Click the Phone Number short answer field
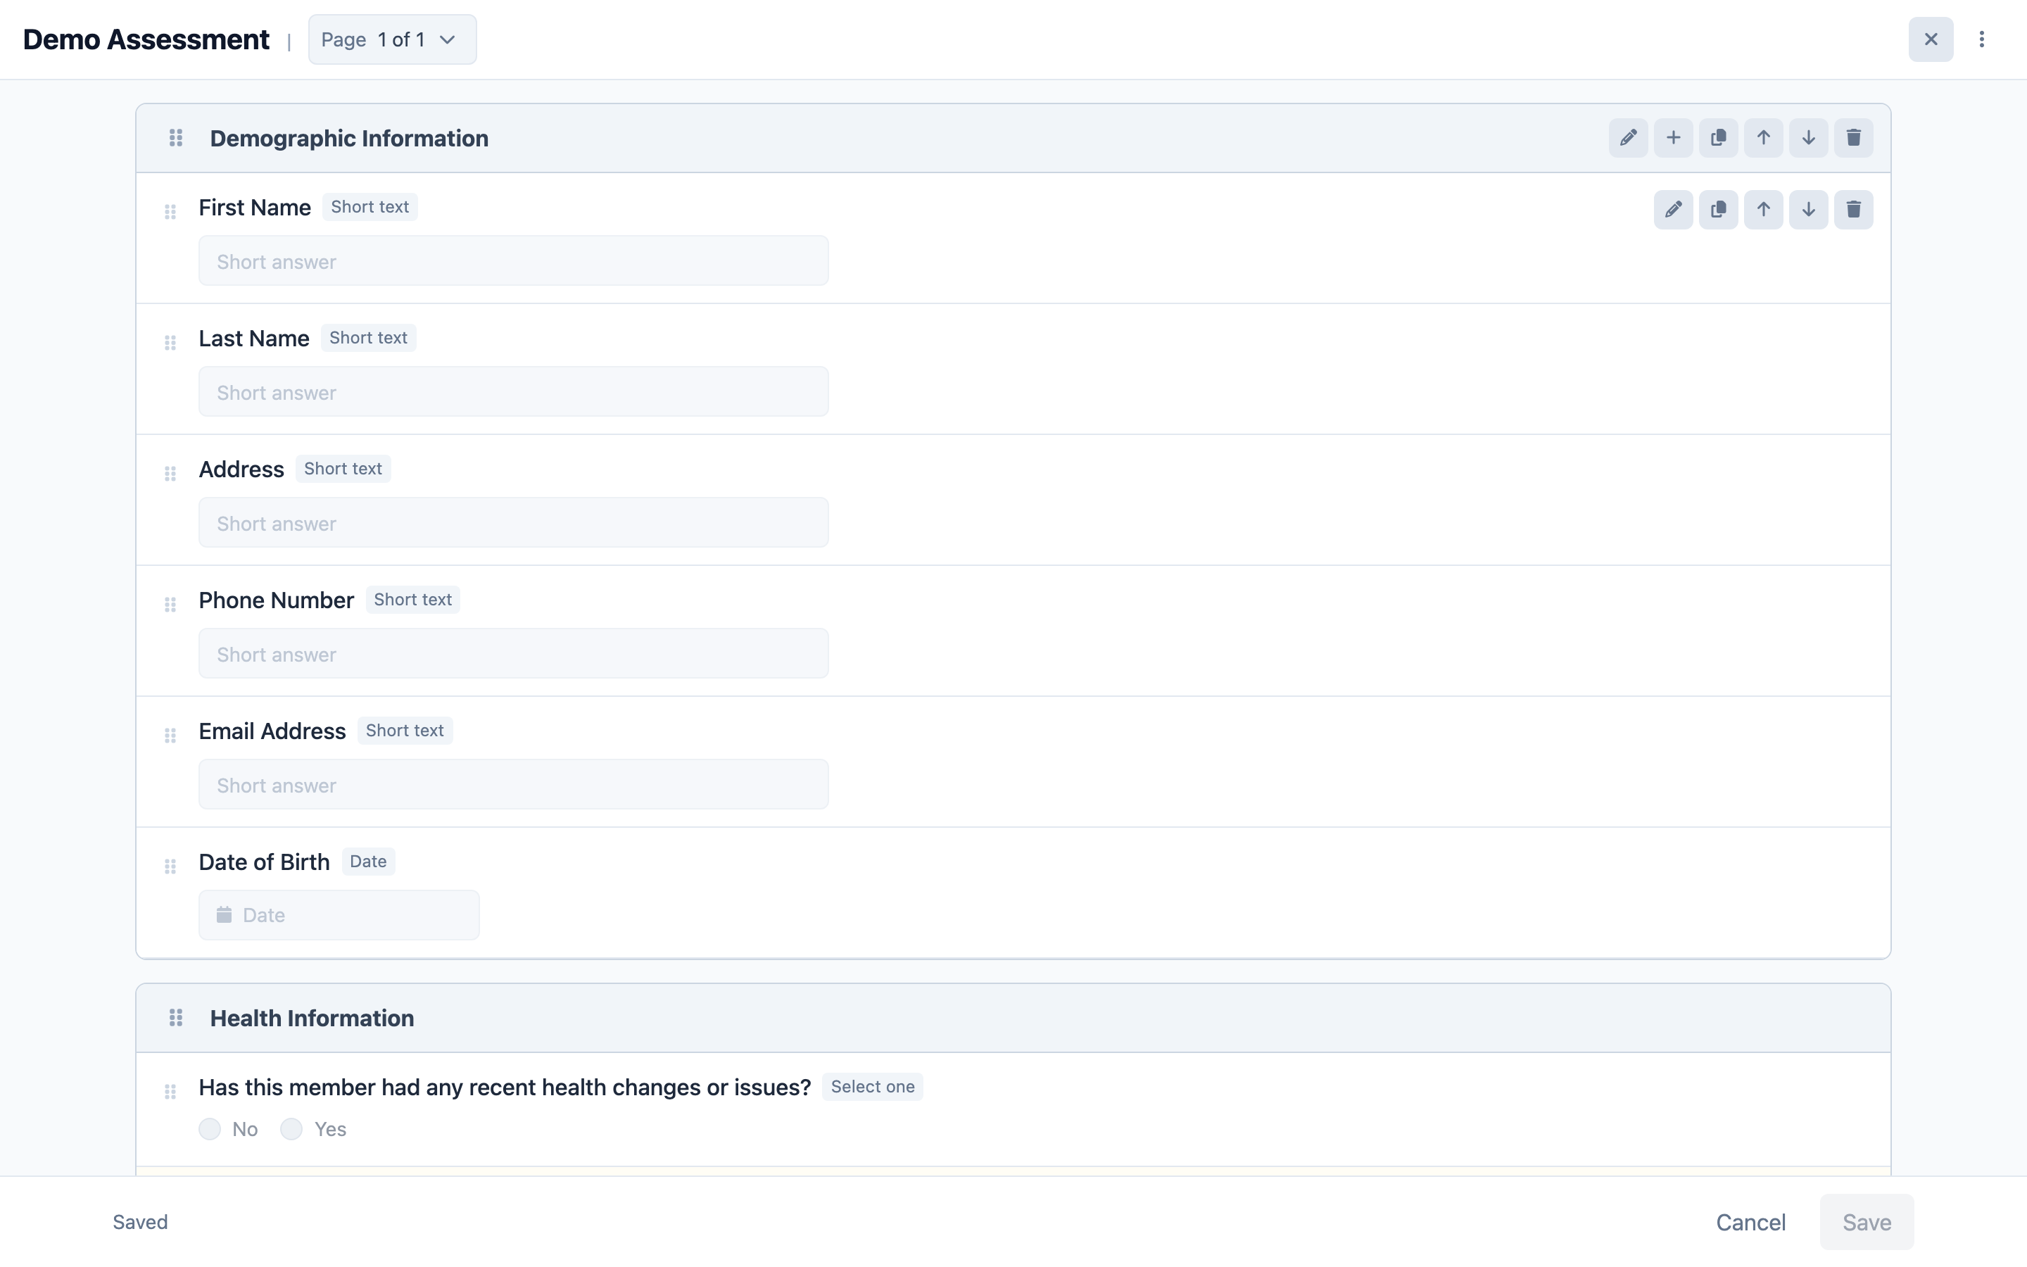Image resolution: width=2027 pixels, height=1267 pixels. [514, 654]
